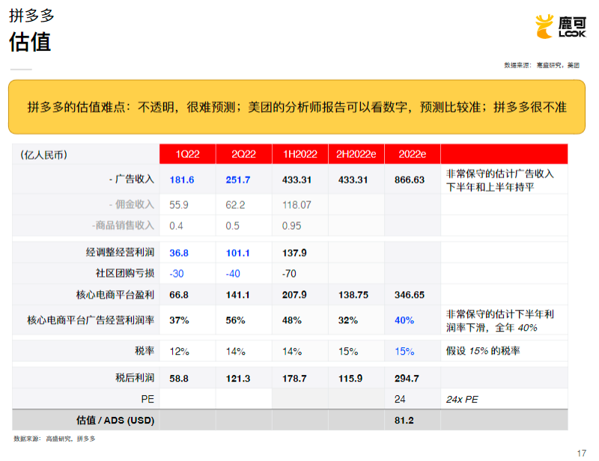Image resolution: width=599 pixels, height=461 pixels.
Task: Select the '2022e' column header
Action: pyautogui.click(x=413, y=154)
